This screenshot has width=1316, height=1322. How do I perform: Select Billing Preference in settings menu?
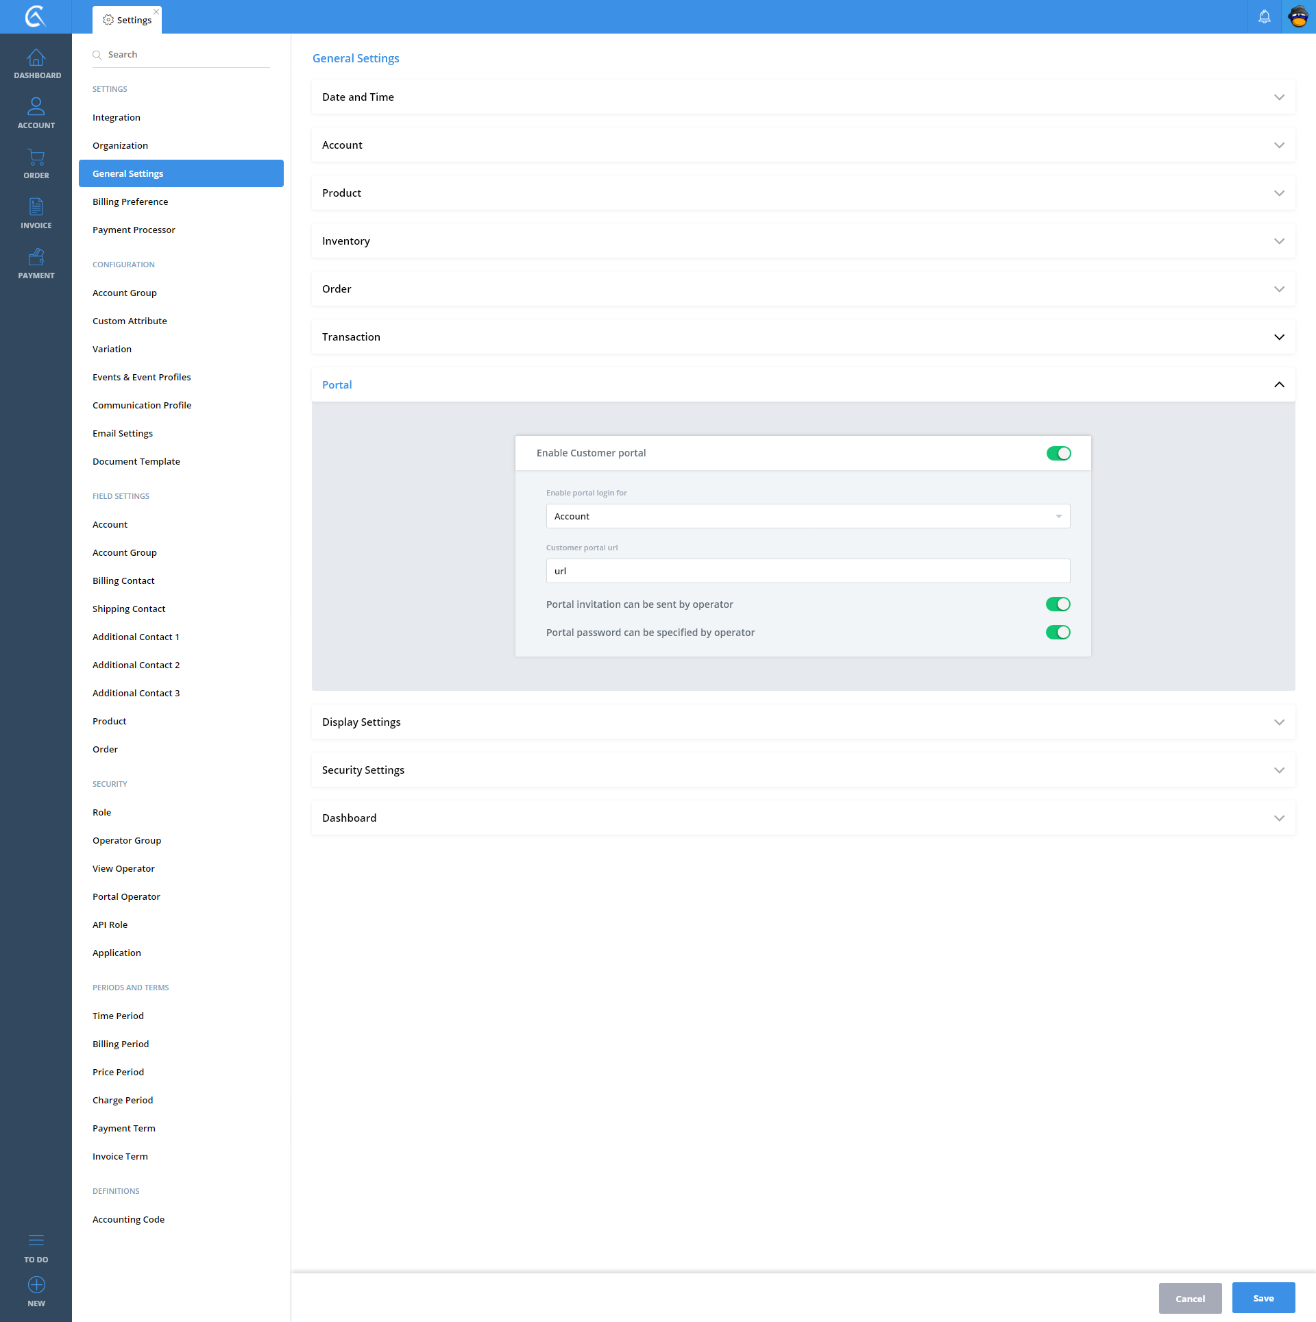click(x=130, y=201)
